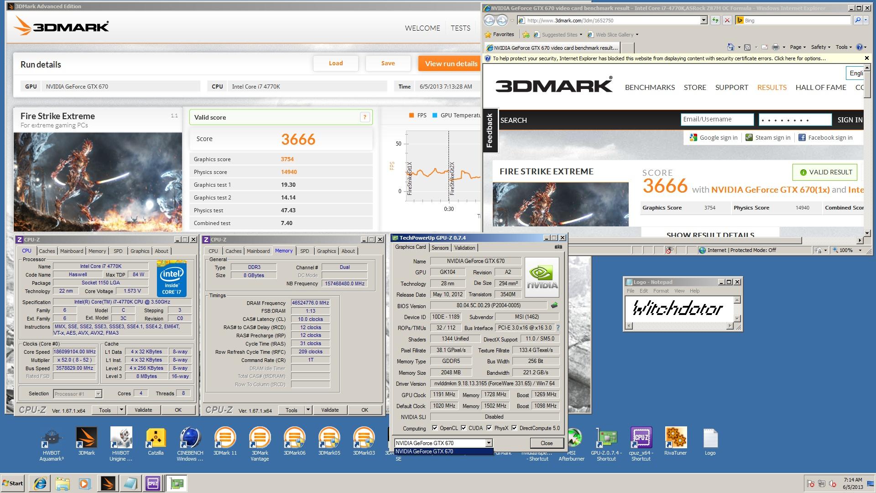Open the 3DMark Vantage desktop shortcut
This screenshot has width=876, height=493.
pos(260,444)
